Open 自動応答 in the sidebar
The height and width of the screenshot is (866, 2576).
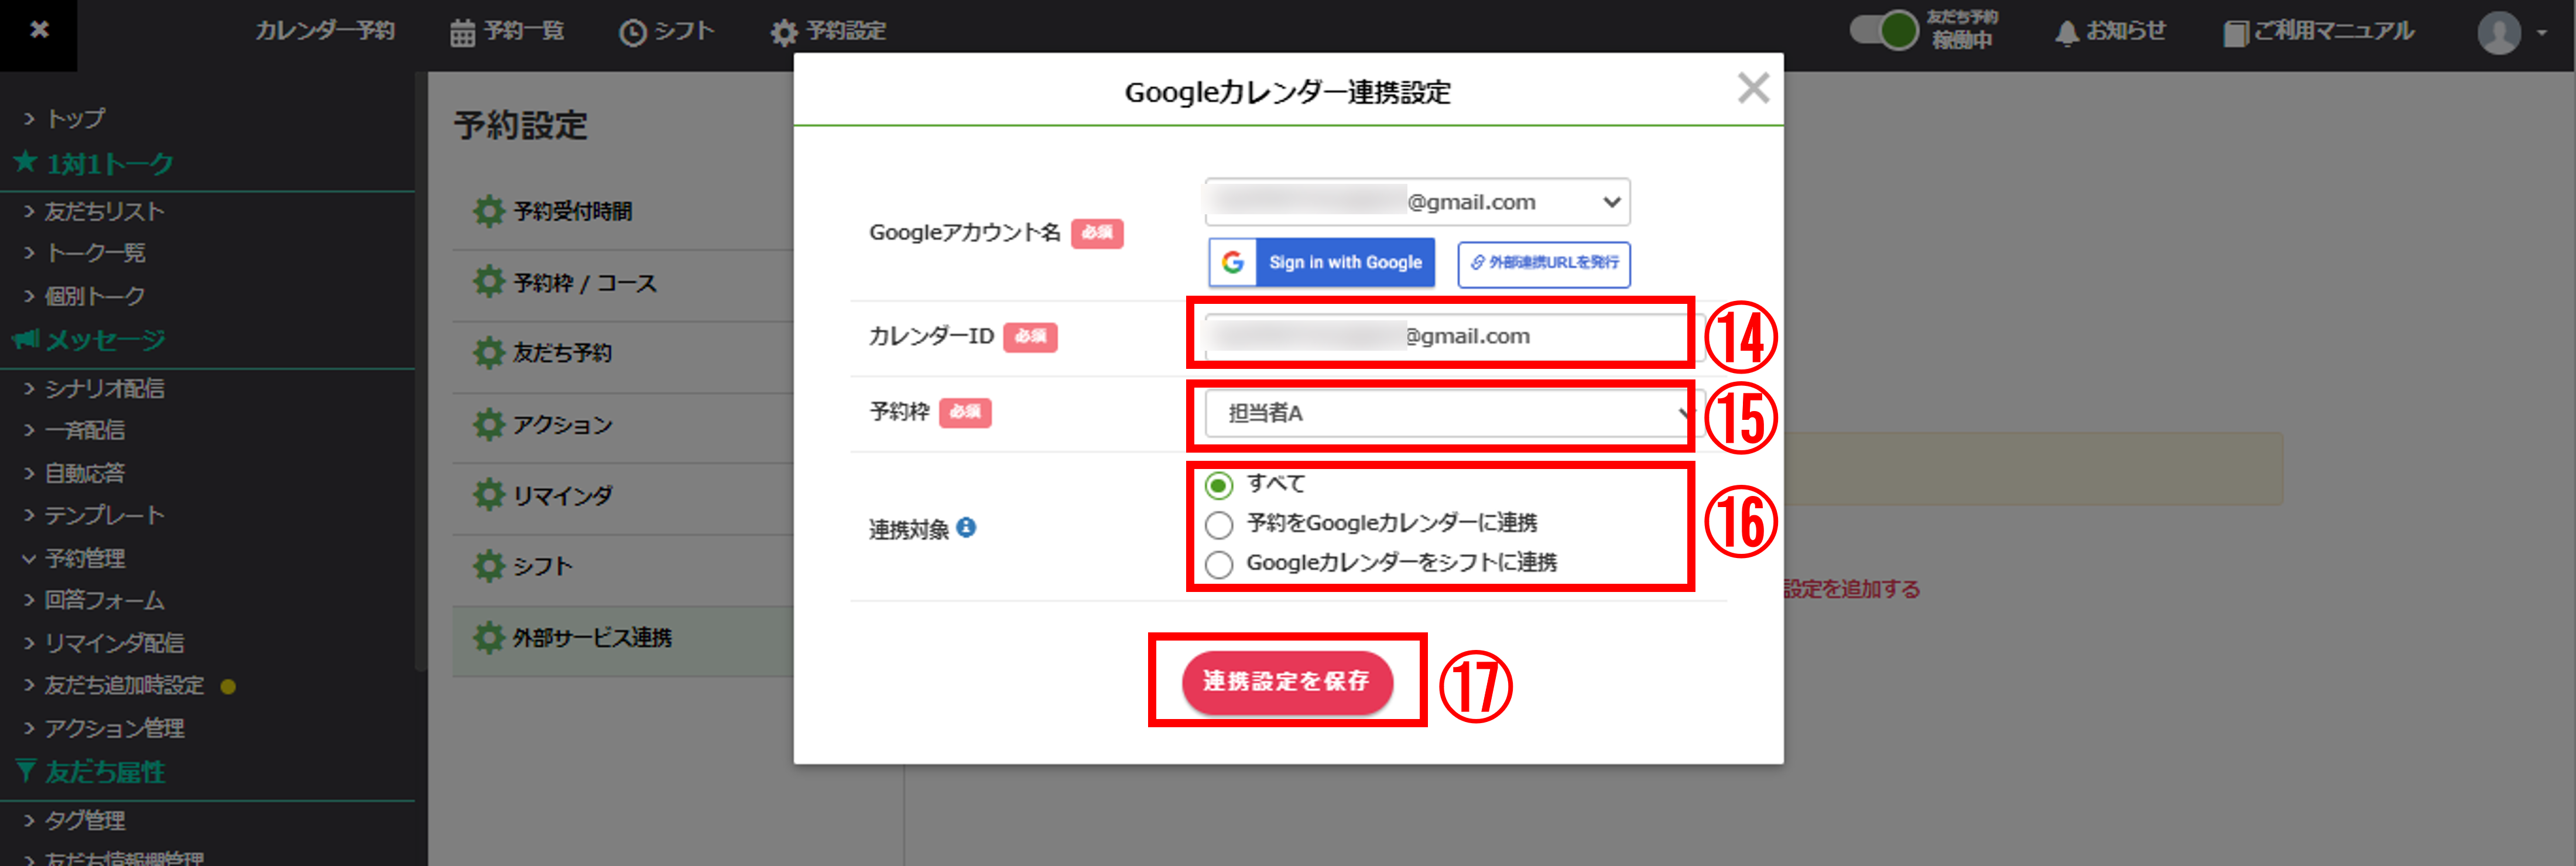[x=85, y=473]
